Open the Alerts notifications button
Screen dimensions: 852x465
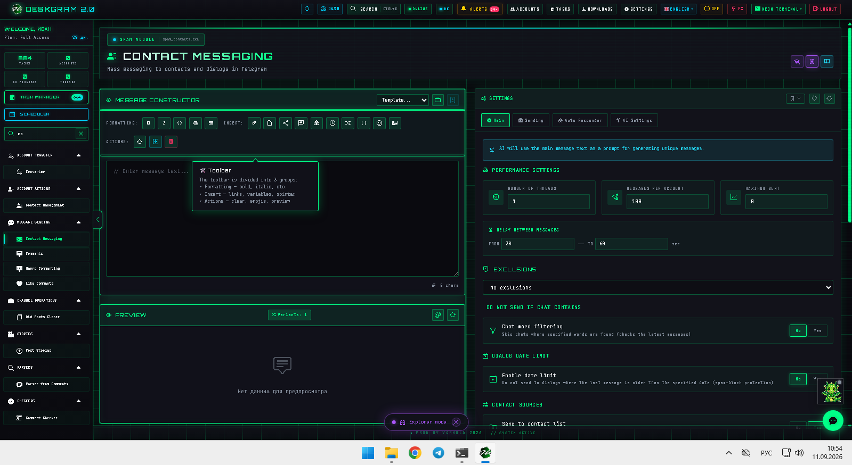[x=480, y=9]
